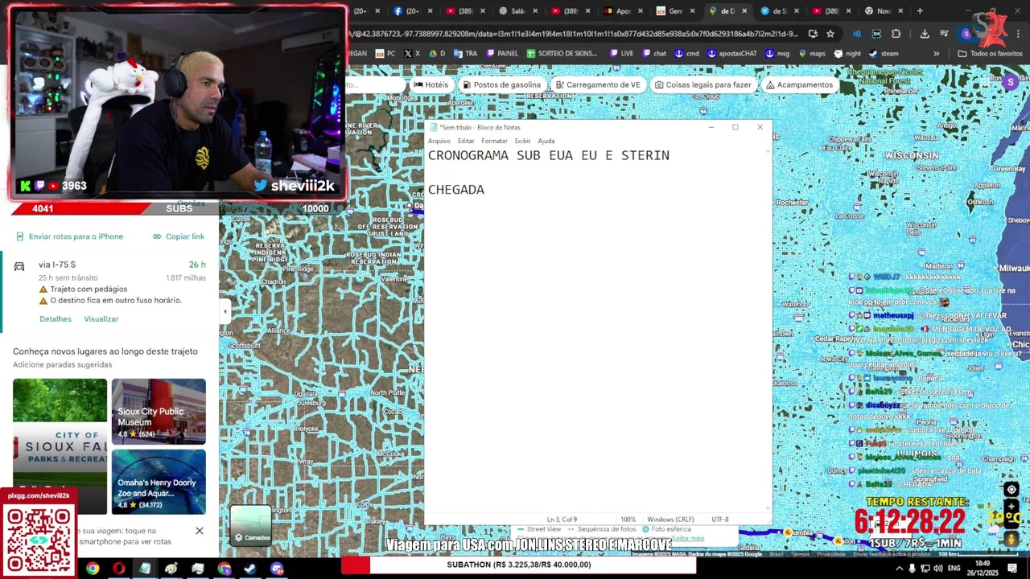
Task: Select the Foto esférica legend item
Action: coord(666,529)
